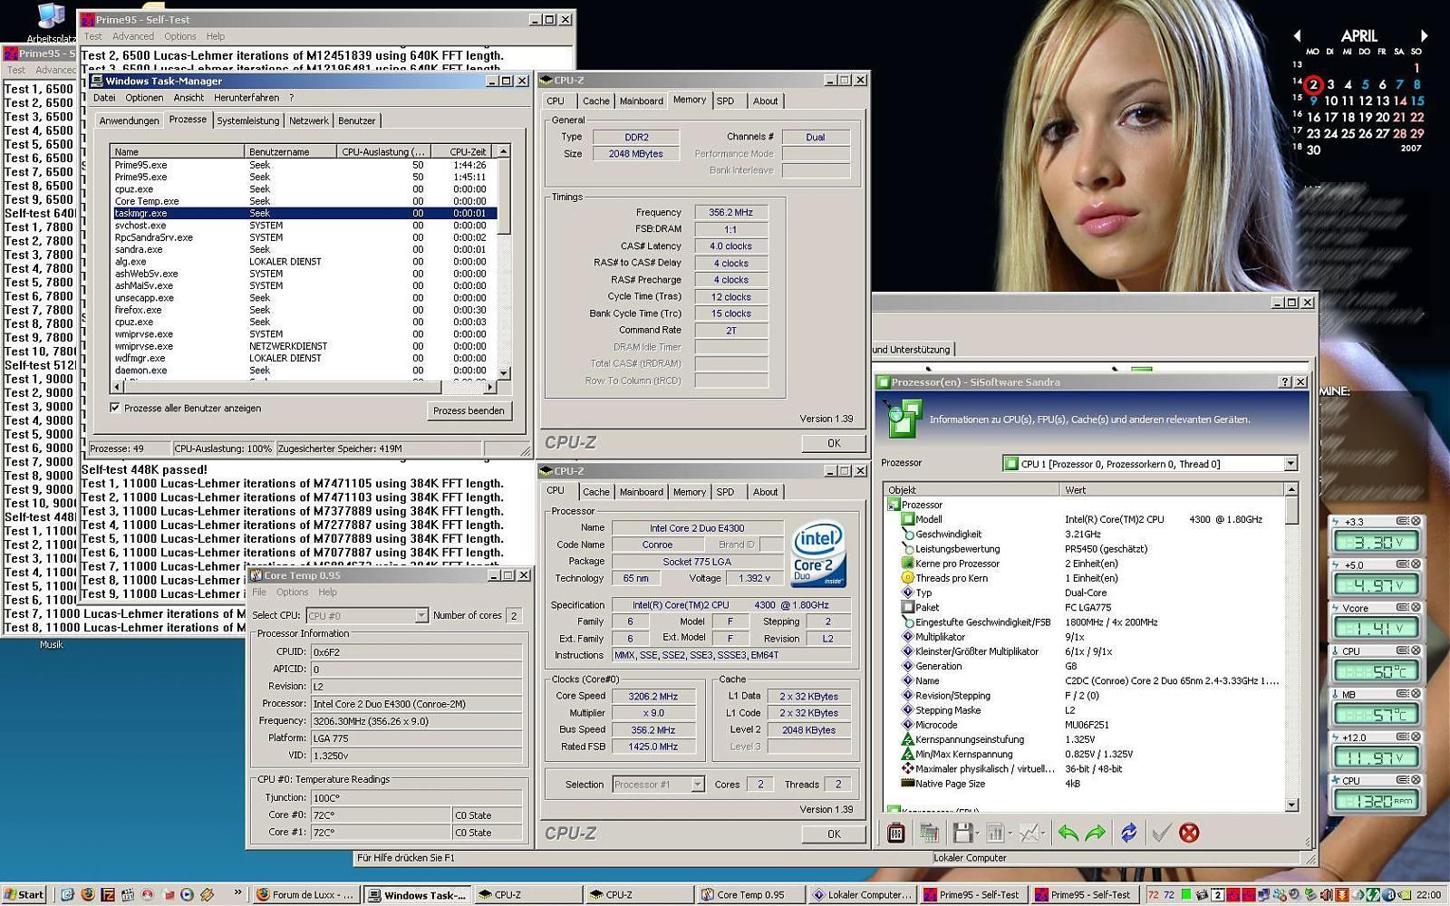1450x906 pixels.
Task: Switch to Anwendungen tab in Task Manager
Action: coord(129,120)
